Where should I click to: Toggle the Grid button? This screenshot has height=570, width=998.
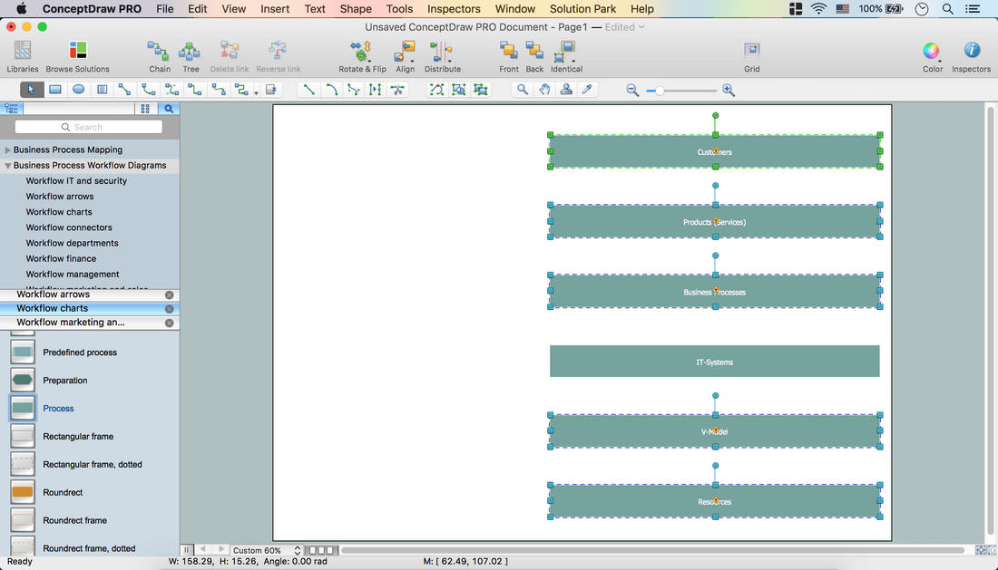click(752, 56)
